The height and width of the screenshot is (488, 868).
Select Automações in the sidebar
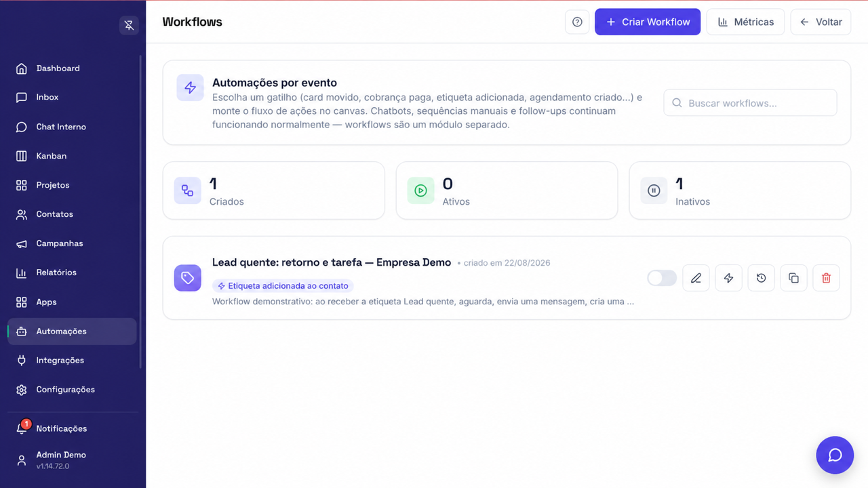click(x=72, y=331)
